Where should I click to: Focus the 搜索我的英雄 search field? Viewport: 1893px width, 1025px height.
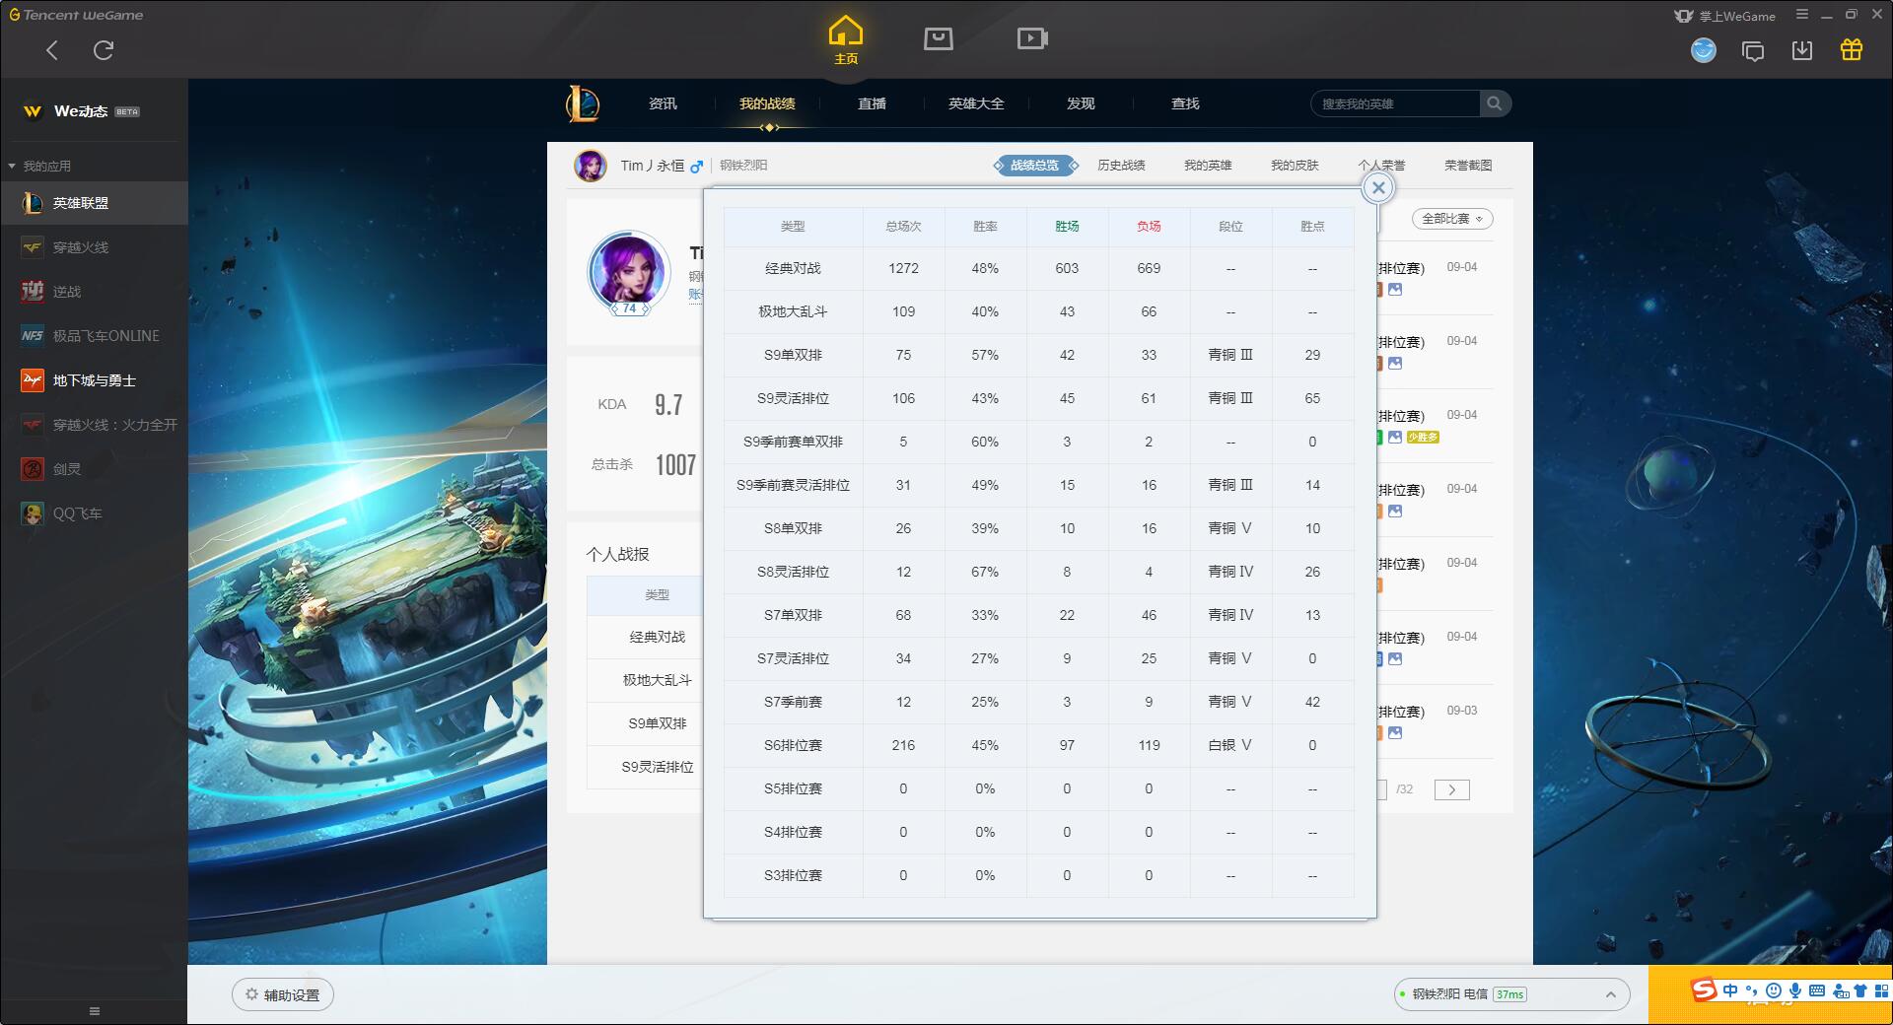(1395, 103)
